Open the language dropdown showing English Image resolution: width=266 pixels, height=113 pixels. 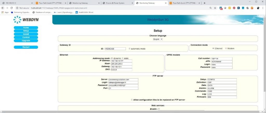tap(158, 39)
